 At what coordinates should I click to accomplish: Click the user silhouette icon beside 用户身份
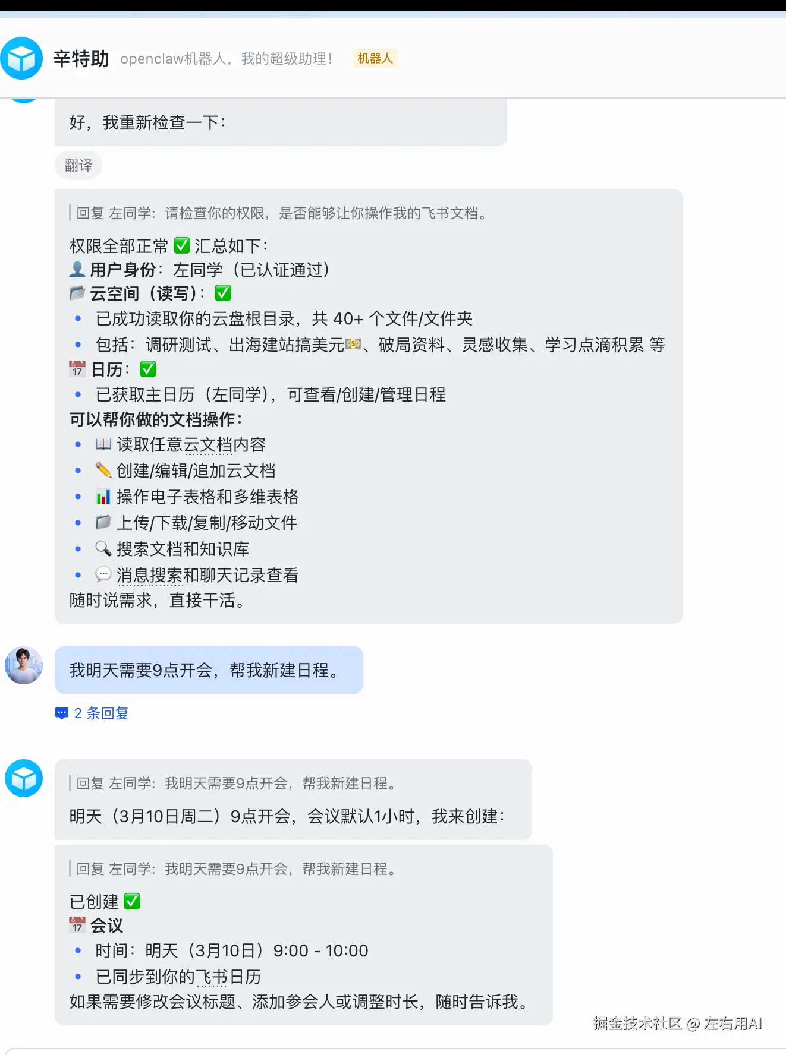click(77, 269)
